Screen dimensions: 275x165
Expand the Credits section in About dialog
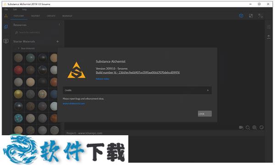pos(137,90)
